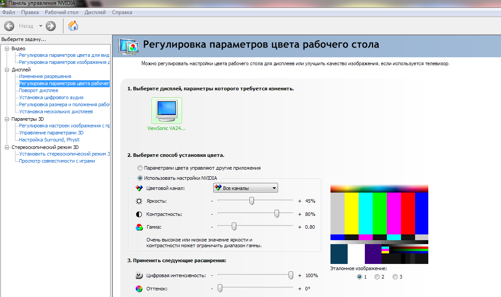Collapse the Параметры 3D tree section
501x297 pixels.
pos(7,119)
